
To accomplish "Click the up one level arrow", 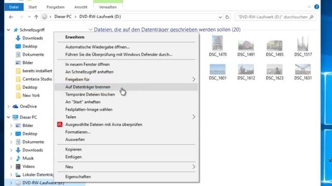I will [x=36, y=17].
